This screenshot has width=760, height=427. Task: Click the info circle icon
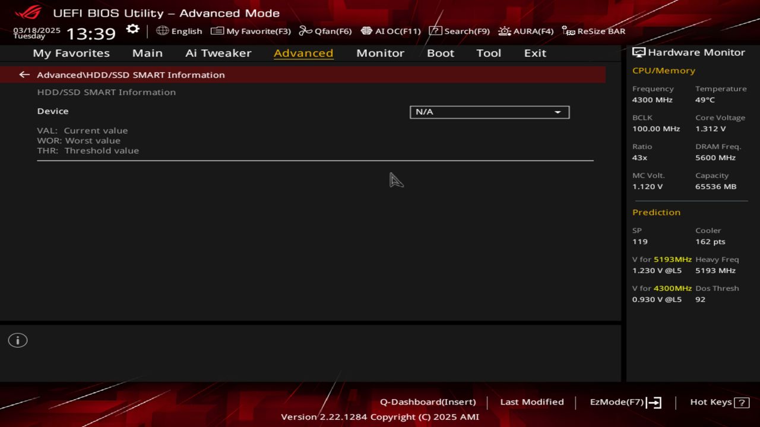pos(18,340)
